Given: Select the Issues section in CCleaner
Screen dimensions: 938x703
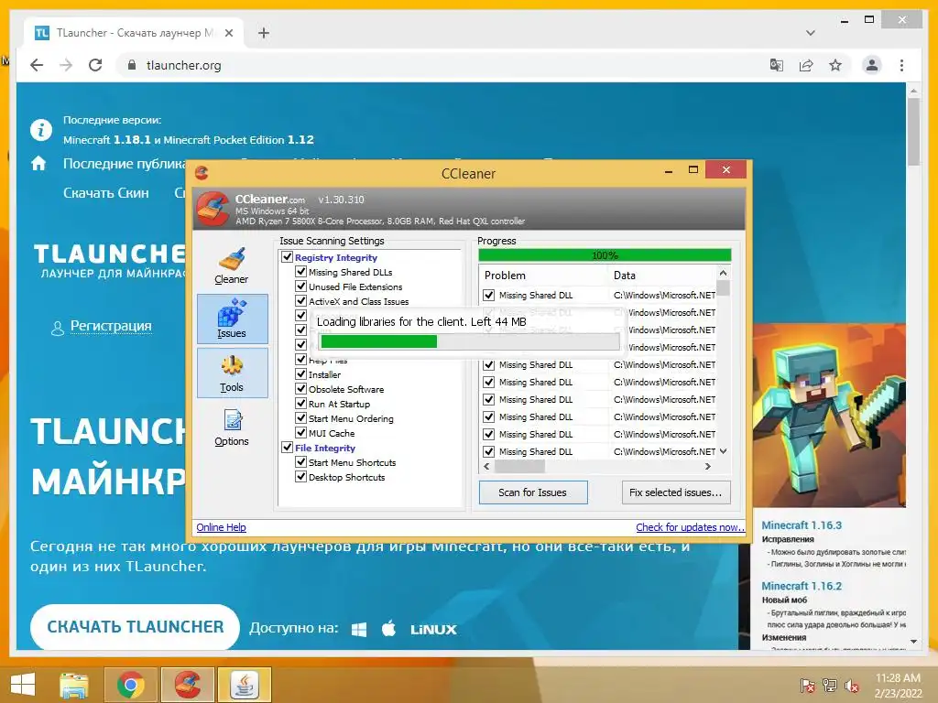Looking at the screenshot, I should coord(232,319).
